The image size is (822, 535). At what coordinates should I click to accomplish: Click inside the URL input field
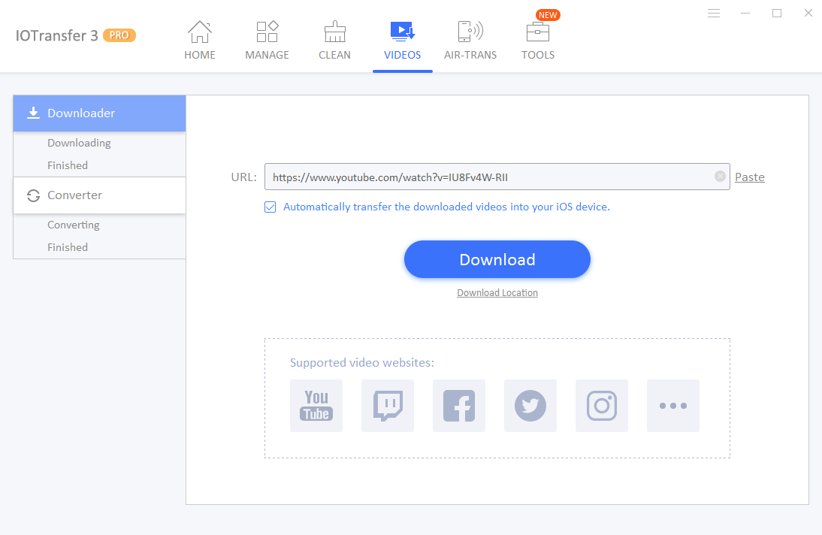[x=488, y=177]
